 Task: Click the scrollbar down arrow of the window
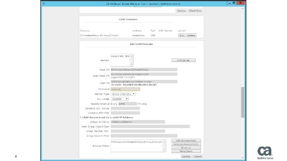coord(242,158)
